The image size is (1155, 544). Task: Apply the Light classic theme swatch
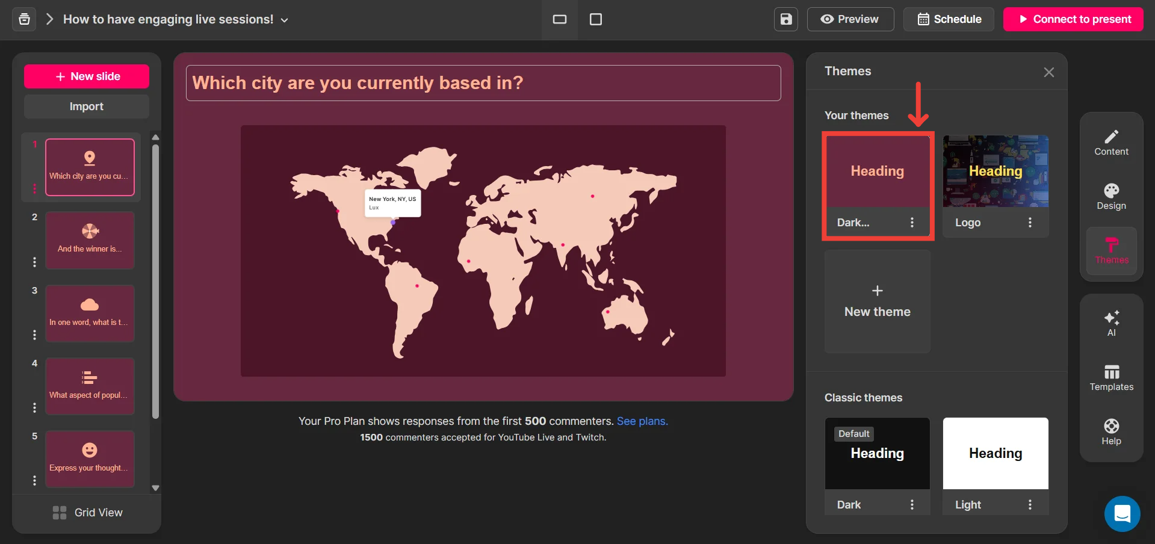(995, 453)
